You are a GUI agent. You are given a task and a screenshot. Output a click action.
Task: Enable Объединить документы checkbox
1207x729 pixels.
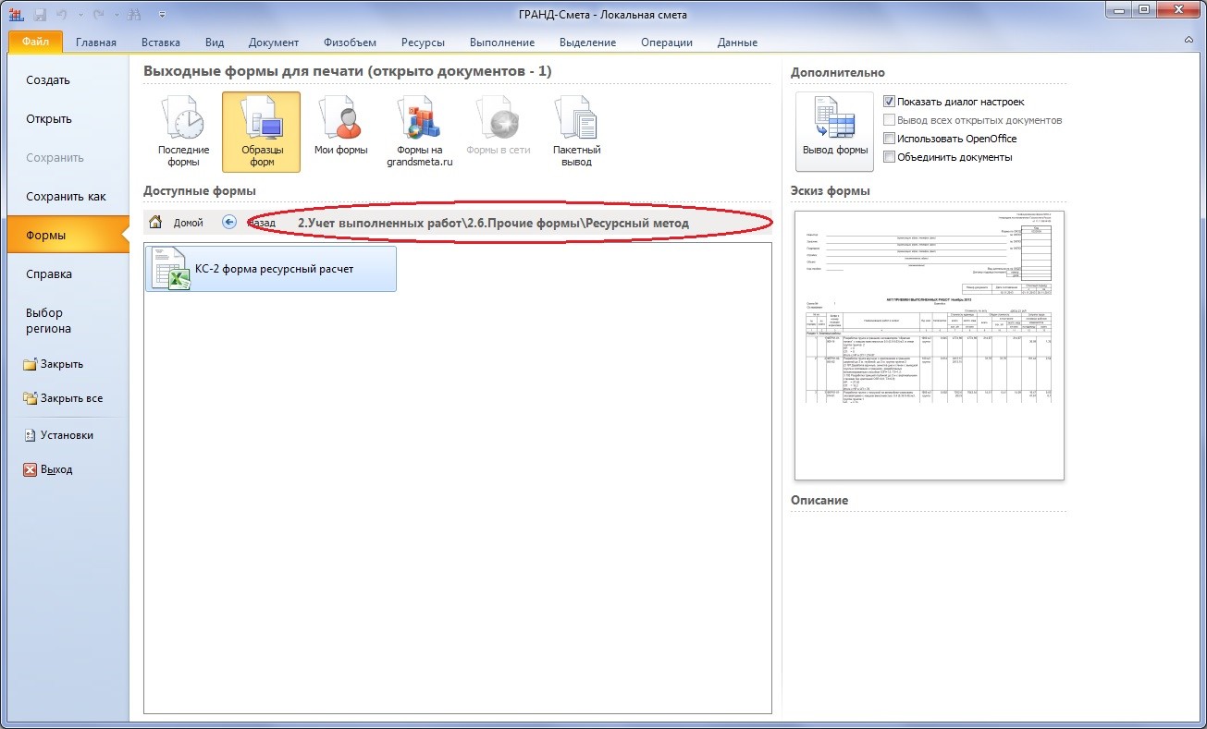point(889,157)
